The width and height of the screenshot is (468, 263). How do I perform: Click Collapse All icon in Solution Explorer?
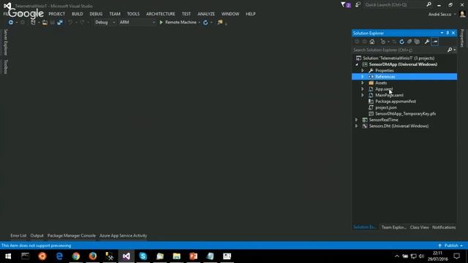pyautogui.click(x=409, y=42)
